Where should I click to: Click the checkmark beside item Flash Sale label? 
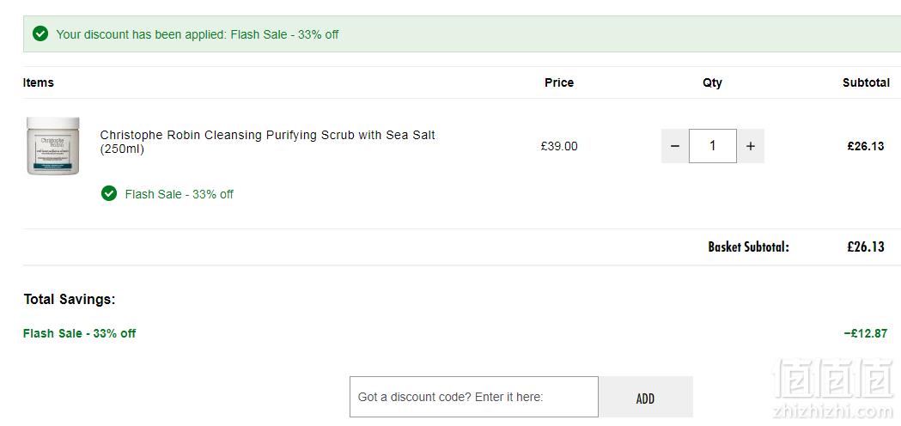108,194
